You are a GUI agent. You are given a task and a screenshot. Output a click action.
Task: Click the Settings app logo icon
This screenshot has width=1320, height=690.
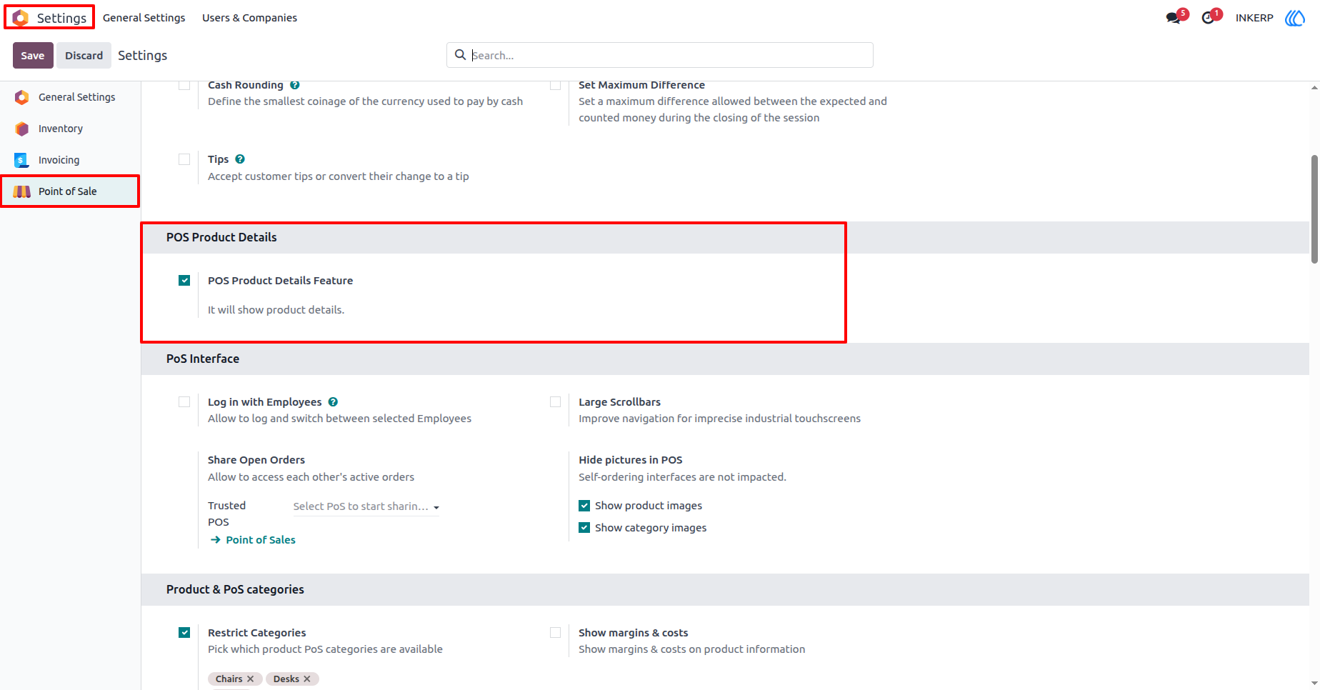click(21, 18)
